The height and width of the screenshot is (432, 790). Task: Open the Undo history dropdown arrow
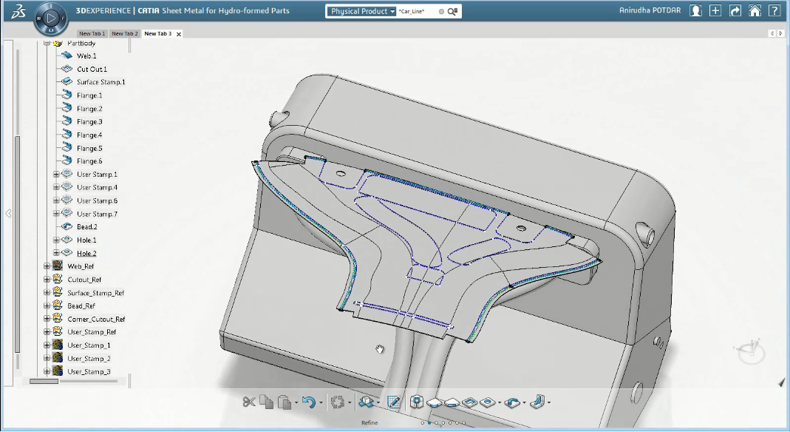[x=321, y=402]
